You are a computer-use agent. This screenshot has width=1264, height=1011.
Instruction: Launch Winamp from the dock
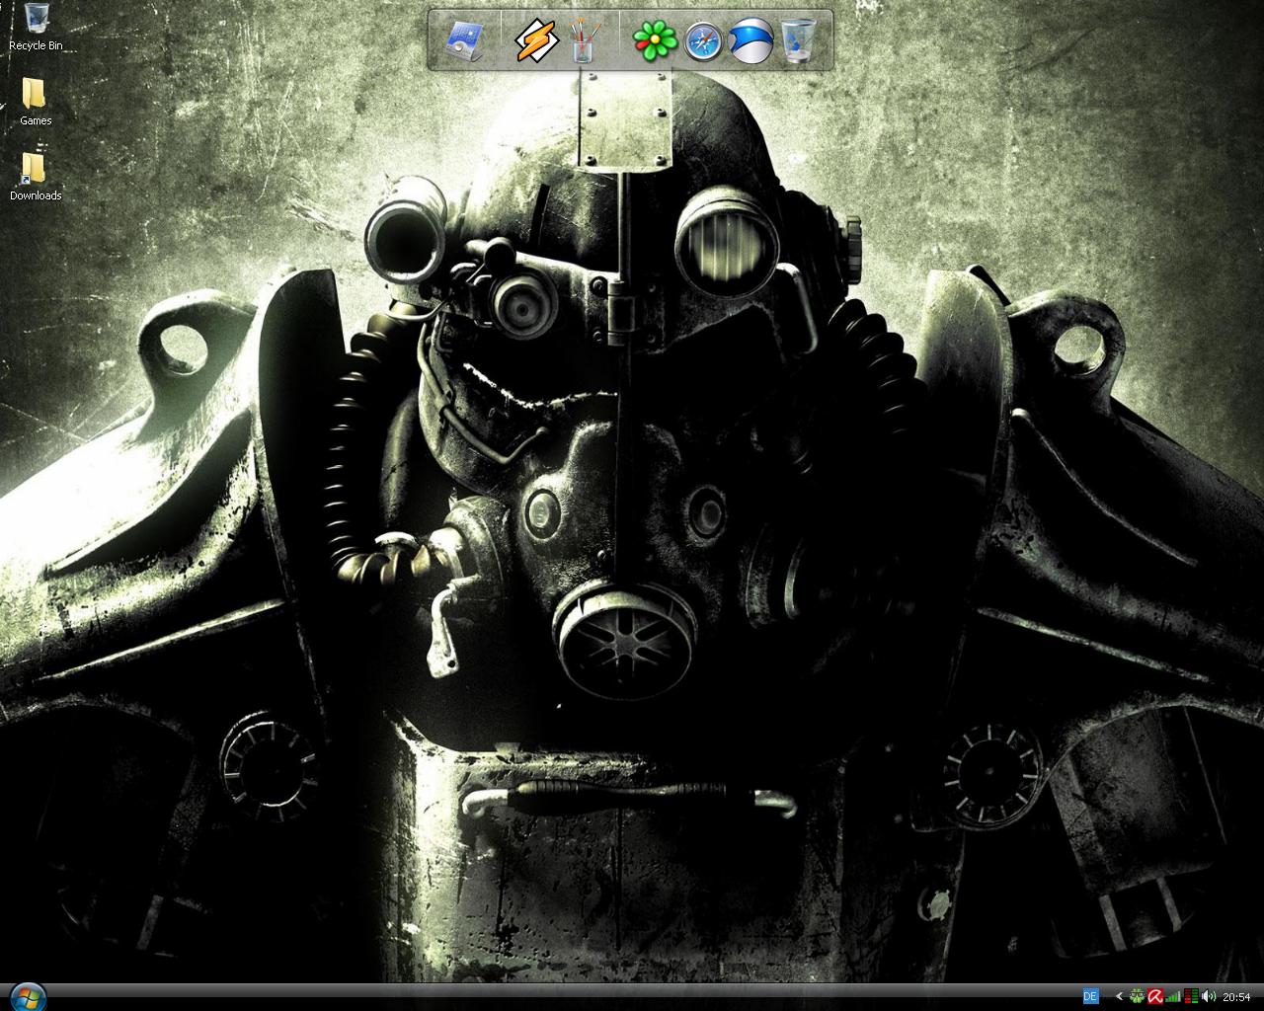tap(537, 41)
